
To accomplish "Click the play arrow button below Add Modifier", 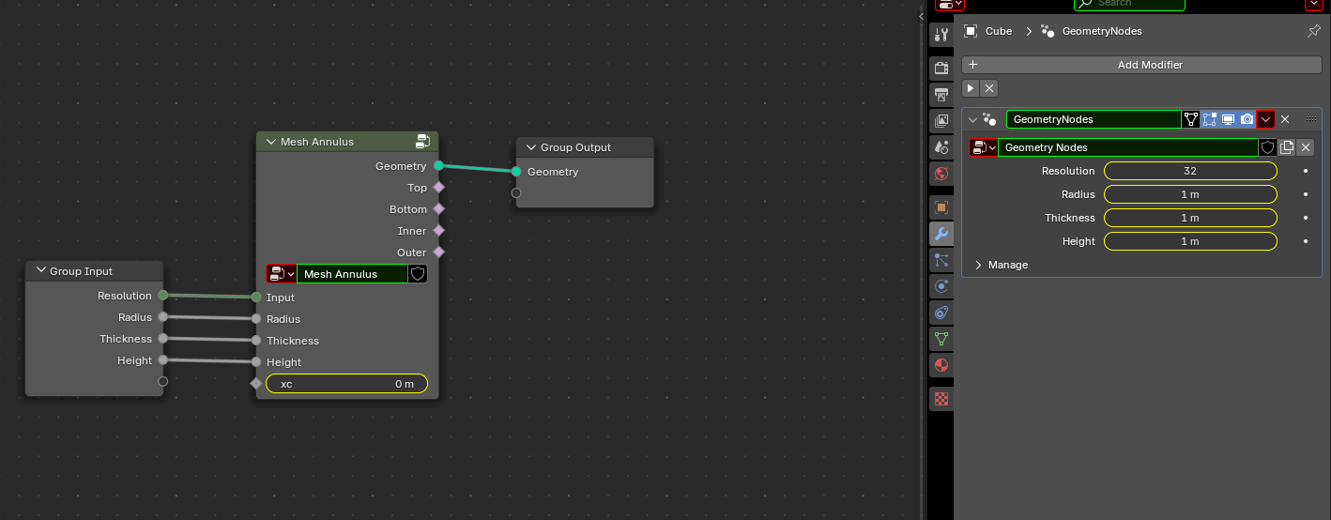I will (971, 87).
